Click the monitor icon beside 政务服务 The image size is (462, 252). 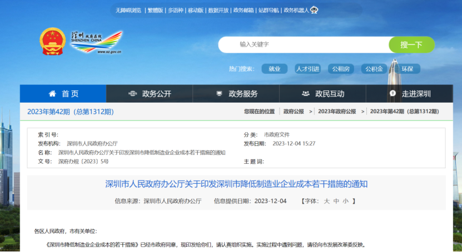click(x=219, y=93)
